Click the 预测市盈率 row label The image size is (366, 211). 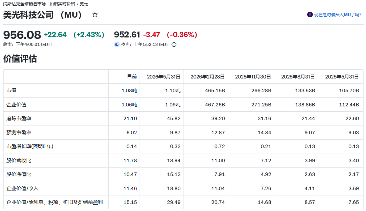[x=19, y=133]
